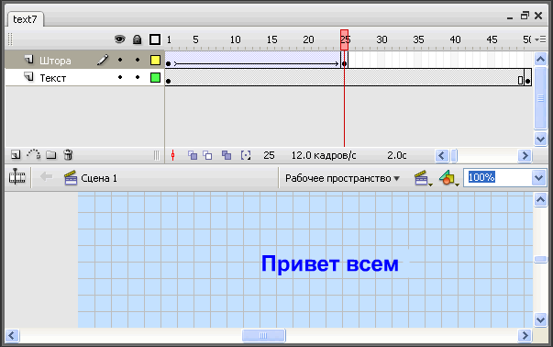The height and width of the screenshot is (347, 553).
Task: Click the stage vertical scroll thumb
Action: pos(540,260)
